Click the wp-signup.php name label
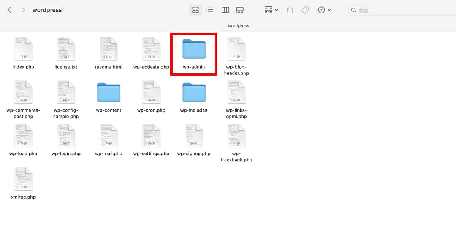Viewport: 456px width, 238px height. [194, 154]
